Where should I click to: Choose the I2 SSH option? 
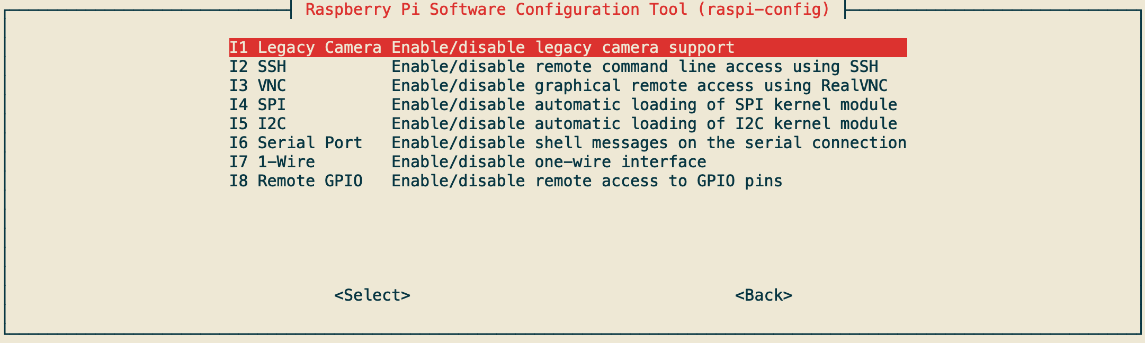[568, 67]
